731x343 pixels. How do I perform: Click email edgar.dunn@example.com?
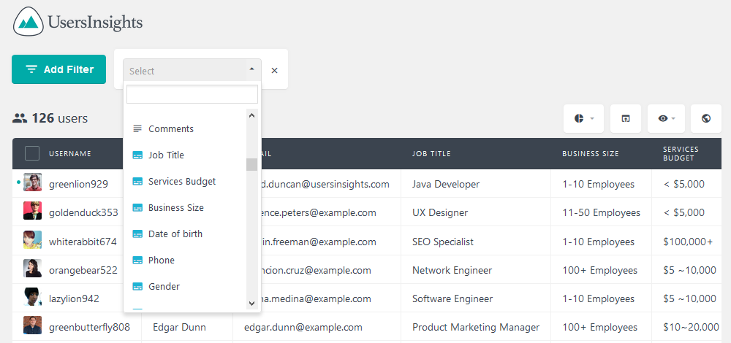coord(303,328)
